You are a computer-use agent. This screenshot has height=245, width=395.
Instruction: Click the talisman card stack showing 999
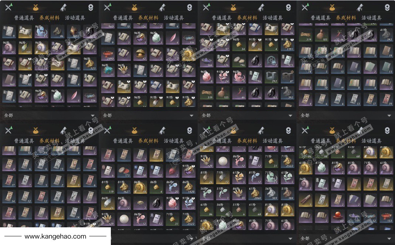[322, 184]
